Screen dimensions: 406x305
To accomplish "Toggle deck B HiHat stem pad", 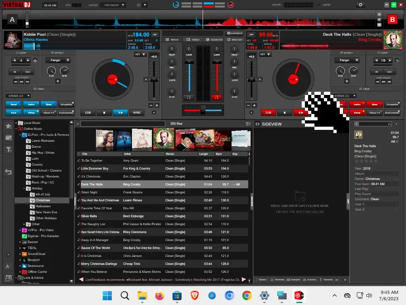I will click(357, 112).
